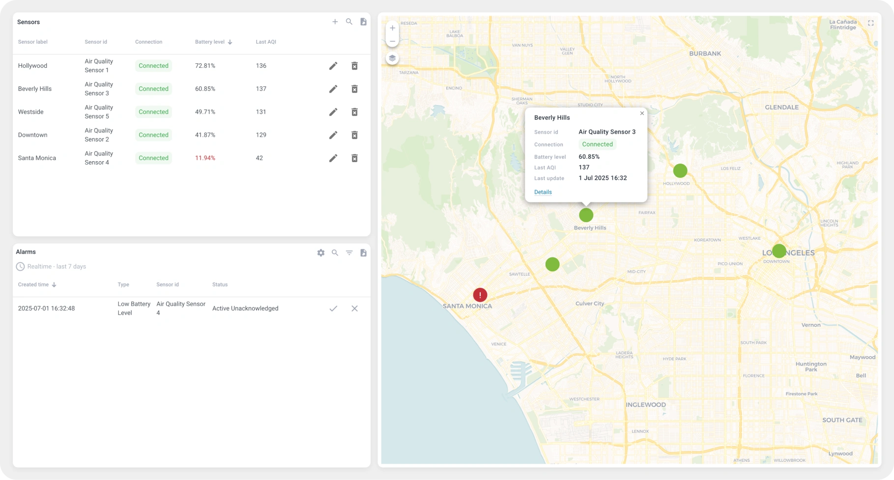Close the Beverly Hills popup
Viewport: 894px width, 480px height.
click(x=641, y=113)
